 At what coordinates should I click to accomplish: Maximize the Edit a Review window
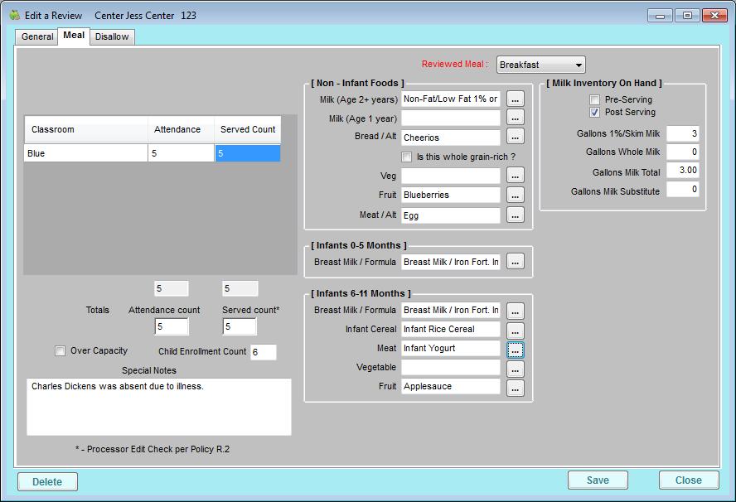coord(687,16)
